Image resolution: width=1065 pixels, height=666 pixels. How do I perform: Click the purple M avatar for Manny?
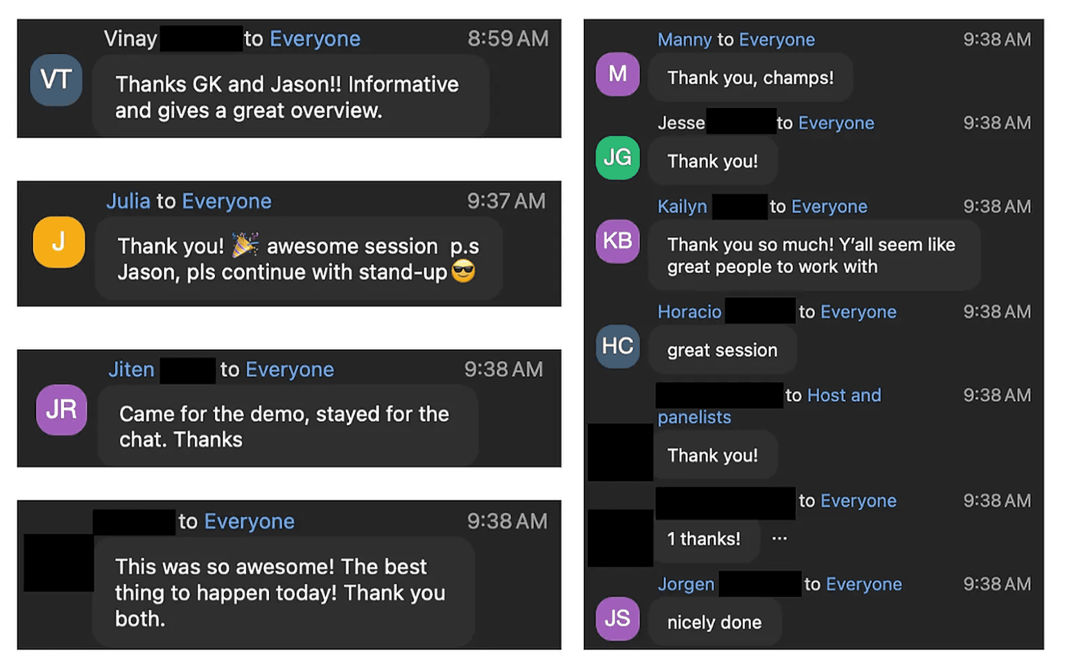click(x=617, y=73)
